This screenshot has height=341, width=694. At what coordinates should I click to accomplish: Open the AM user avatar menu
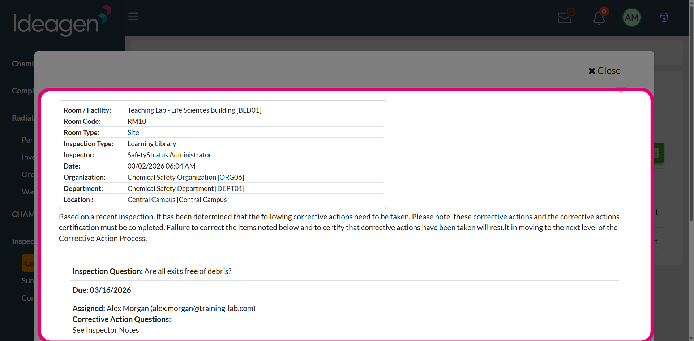click(631, 17)
